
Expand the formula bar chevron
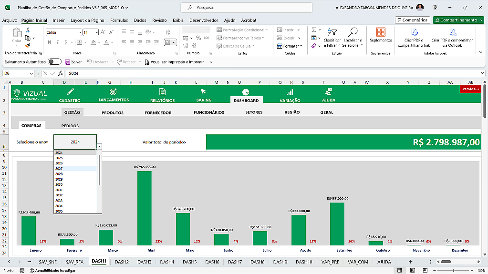click(482, 73)
